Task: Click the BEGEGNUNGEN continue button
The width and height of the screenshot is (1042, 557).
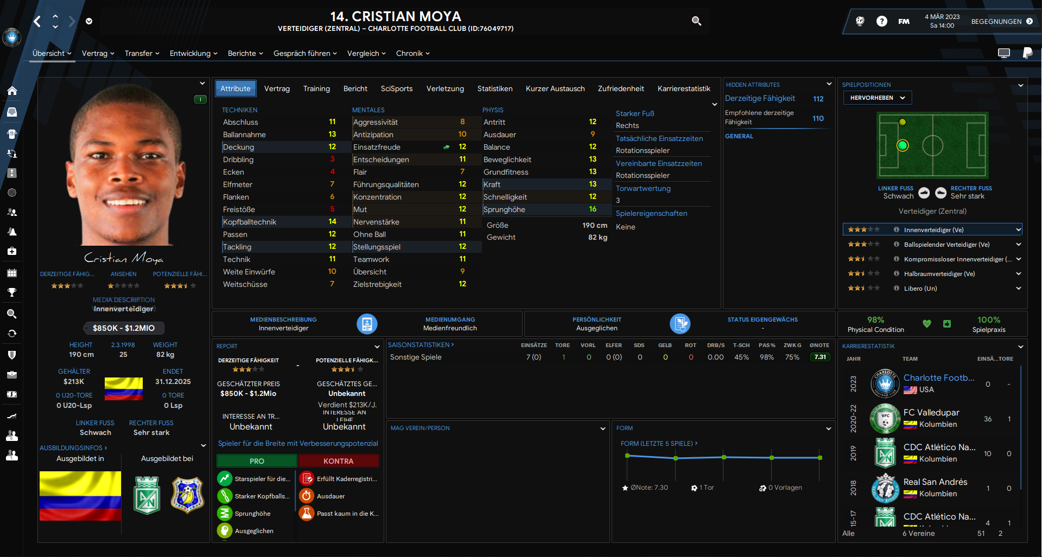Action: tap(1002, 21)
